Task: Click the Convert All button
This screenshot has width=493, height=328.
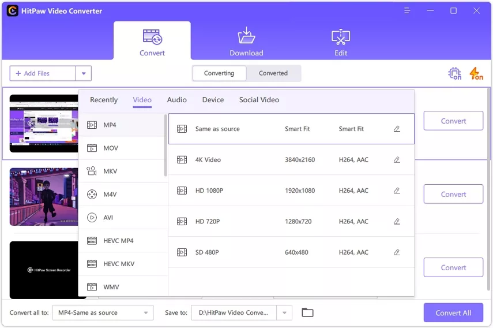Action: 453,312
